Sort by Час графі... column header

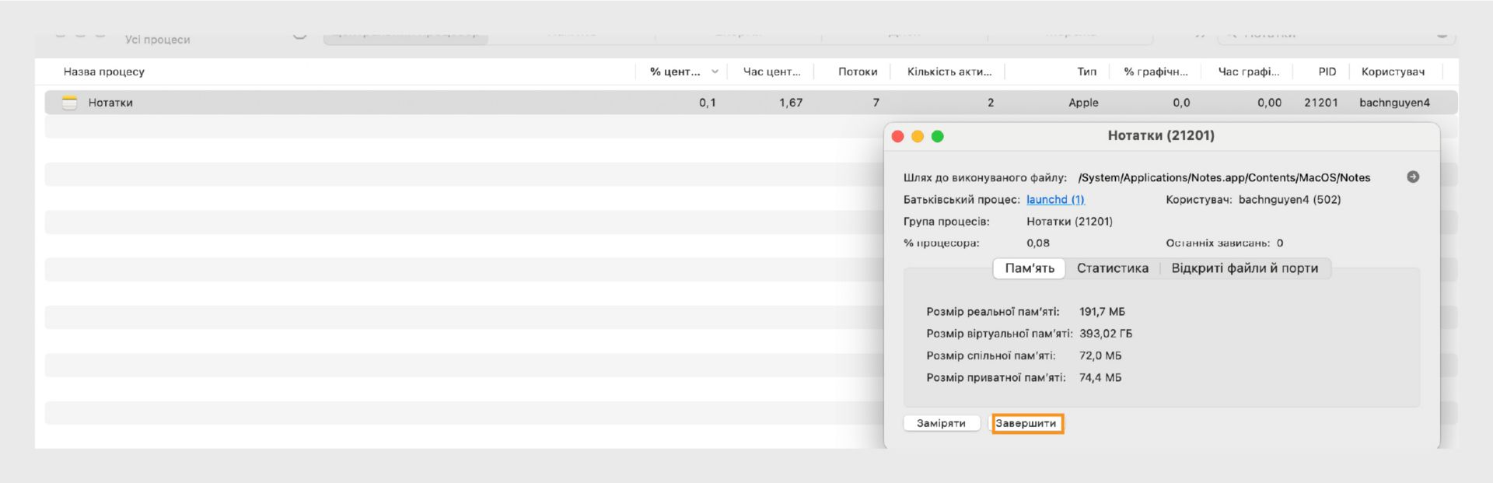pyautogui.click(x=1248, y=72)
